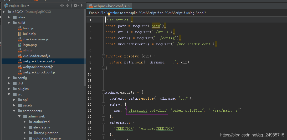This screenshot has width=287, height=140.
Task: Close the webpack.base.conf.js tab
Action: click(129, 6)
